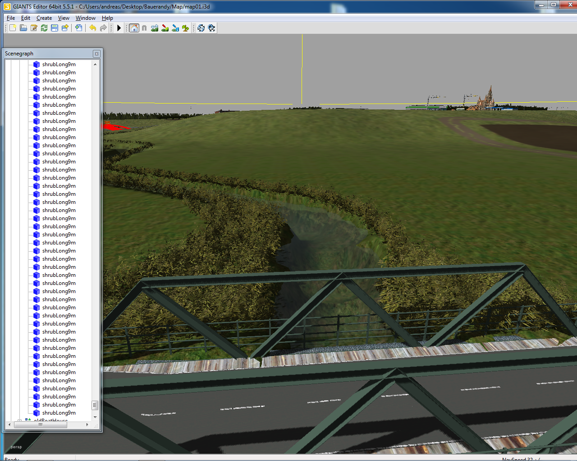Save the map with the floppy disk icon
The image size is (577, 461).
55,28
